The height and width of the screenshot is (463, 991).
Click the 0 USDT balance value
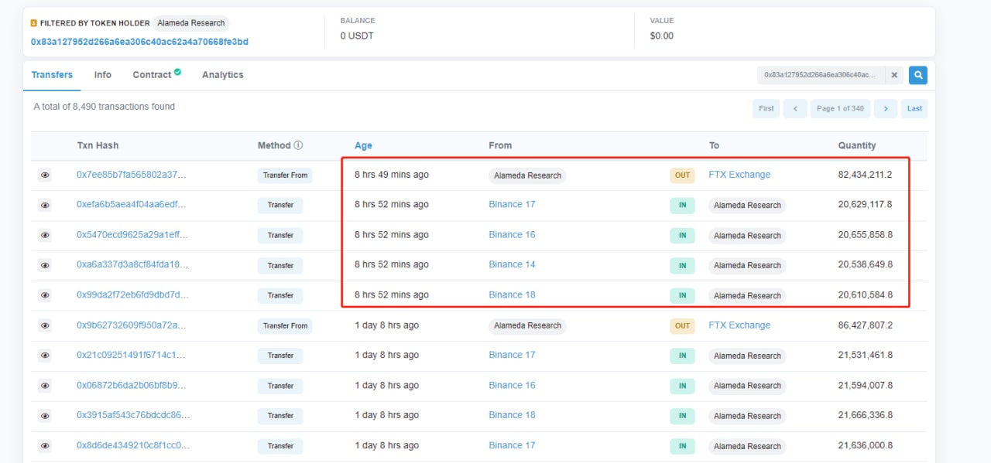click(357, 36)
